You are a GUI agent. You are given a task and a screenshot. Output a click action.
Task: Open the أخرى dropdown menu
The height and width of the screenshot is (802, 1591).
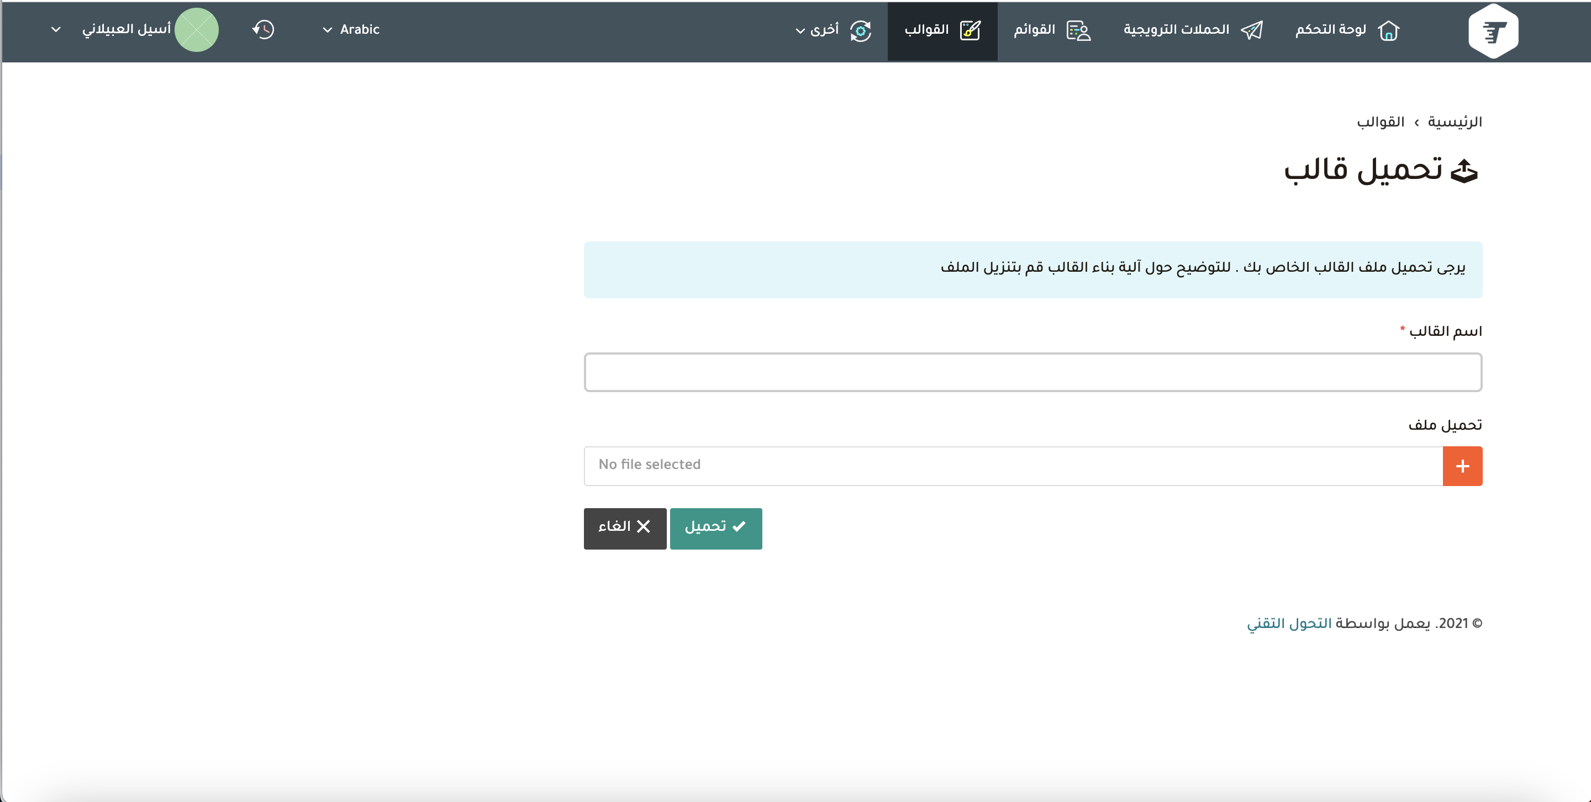click(x=817, y=30)
